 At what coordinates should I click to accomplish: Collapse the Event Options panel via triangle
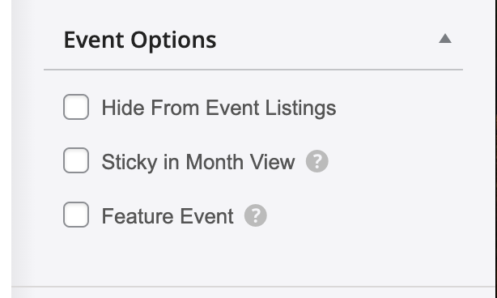[x=445, y=39]
